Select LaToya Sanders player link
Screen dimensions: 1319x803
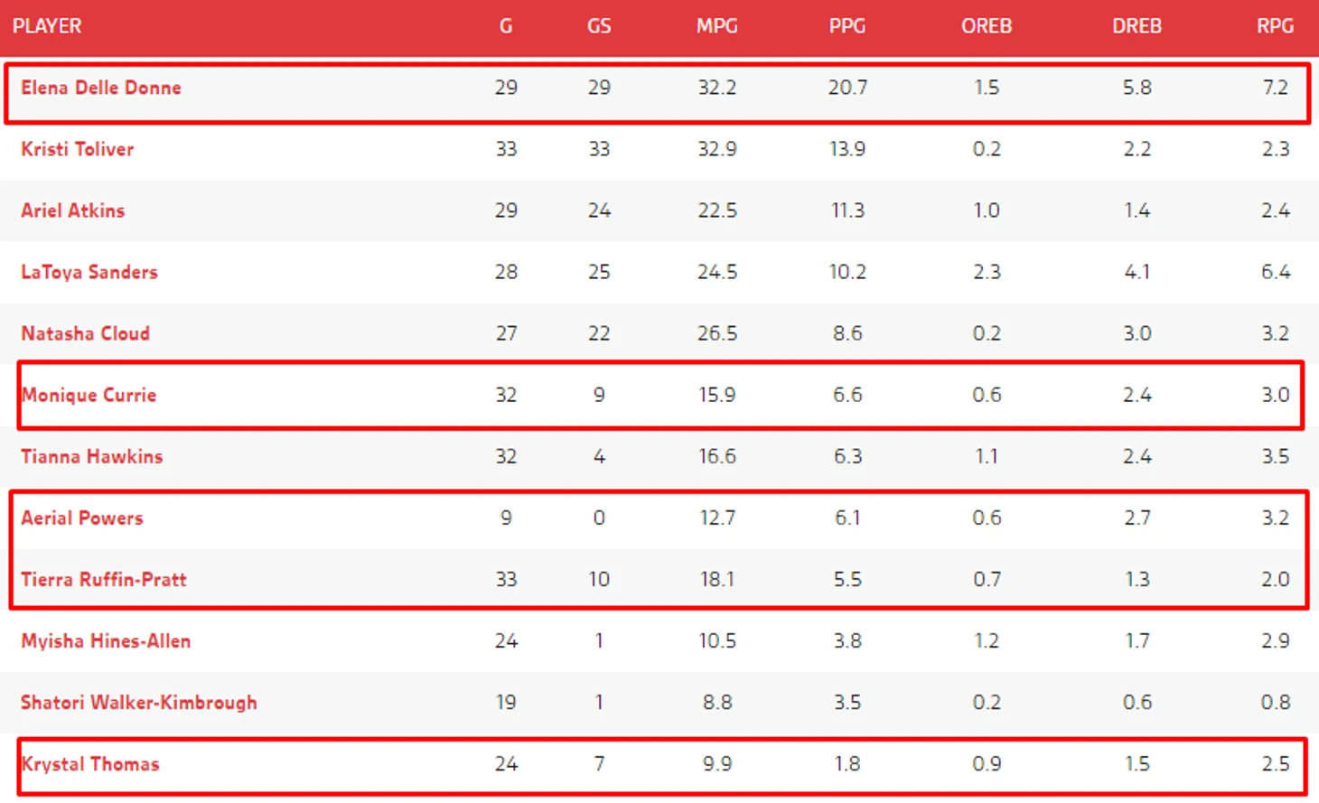click(x=89, y=272)
